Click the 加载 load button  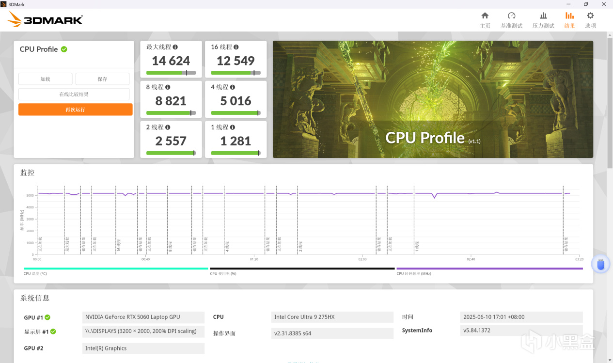[46, 79]
